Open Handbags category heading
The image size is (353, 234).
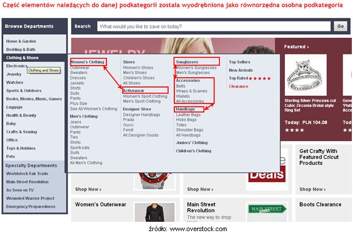pos(186,109)
